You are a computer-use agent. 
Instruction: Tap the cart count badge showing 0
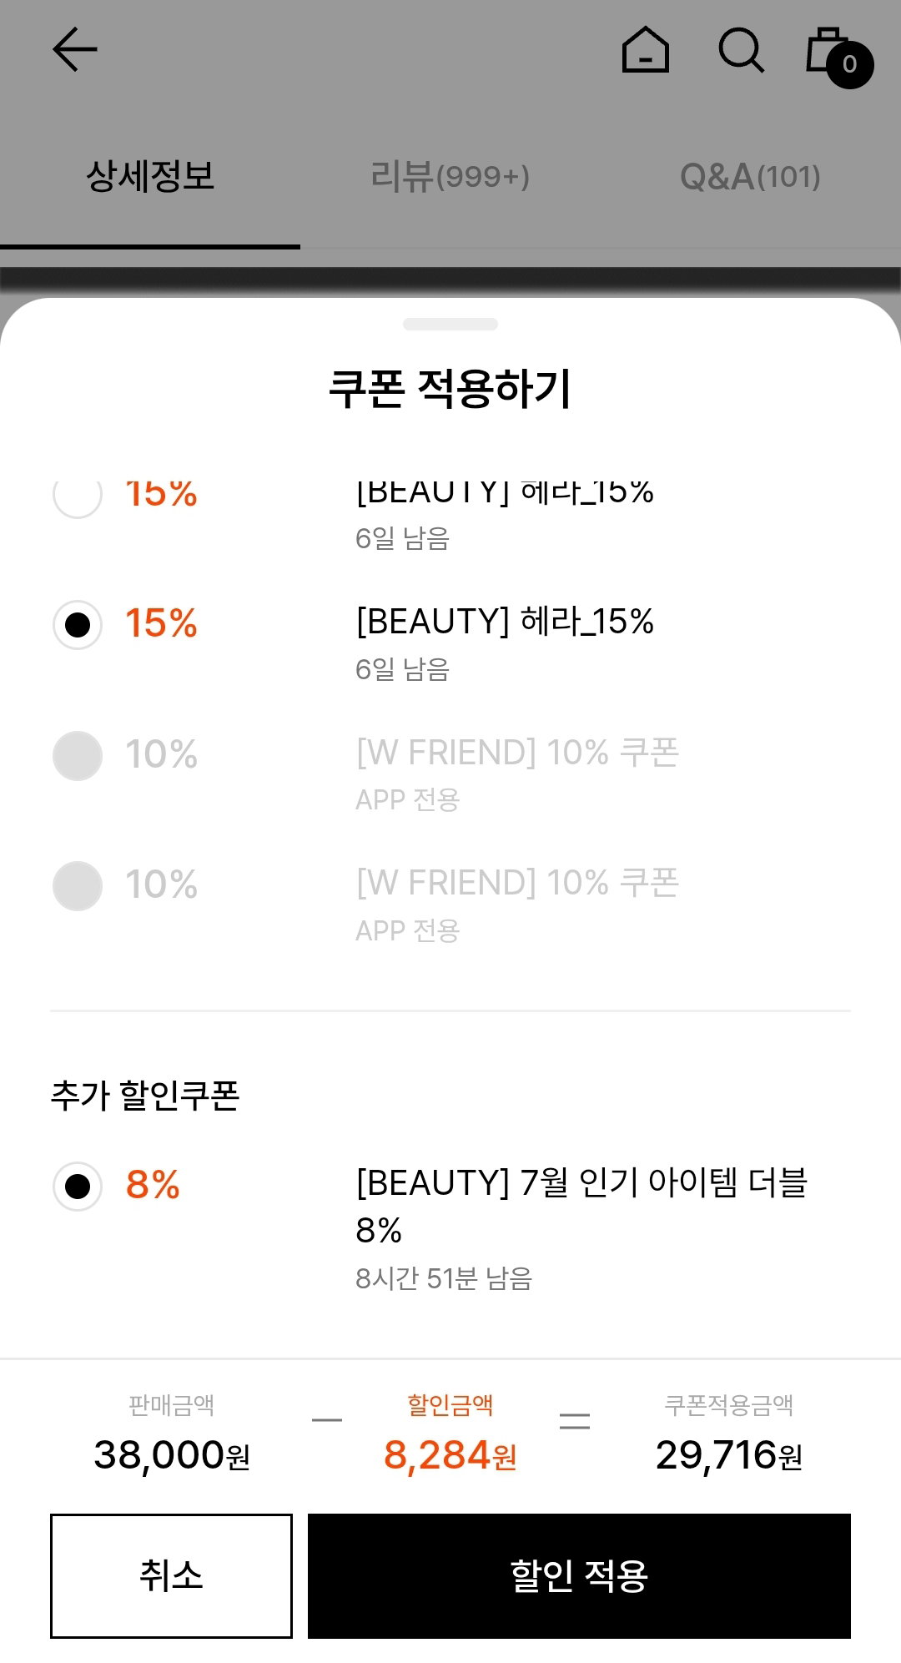pos(850,64)
